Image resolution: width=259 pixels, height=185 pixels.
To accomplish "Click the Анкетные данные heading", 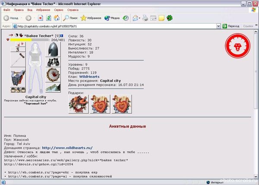I will [127, 126].
